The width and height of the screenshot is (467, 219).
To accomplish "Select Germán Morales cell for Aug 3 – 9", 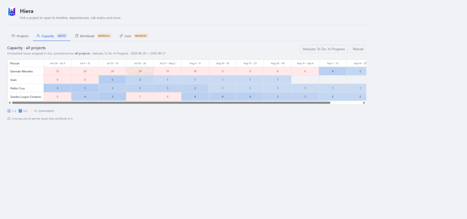I will tap(195, 71).
